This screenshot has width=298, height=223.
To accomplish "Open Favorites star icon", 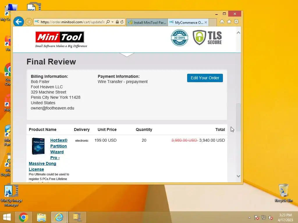I will pyautogui.click(x=229, y=21).
